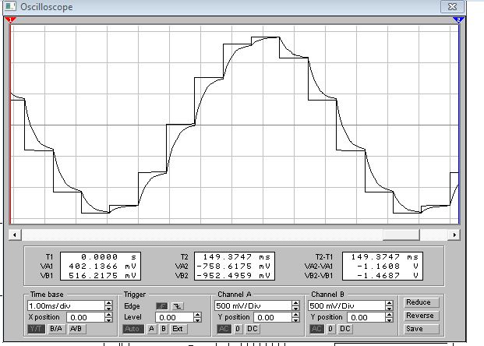
Task: Click the VA2-VA1 value -1.1608 V
Action: coord(388,266)
